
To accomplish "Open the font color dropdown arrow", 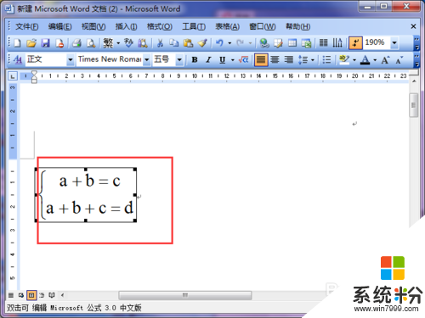I will click(375, 60).
